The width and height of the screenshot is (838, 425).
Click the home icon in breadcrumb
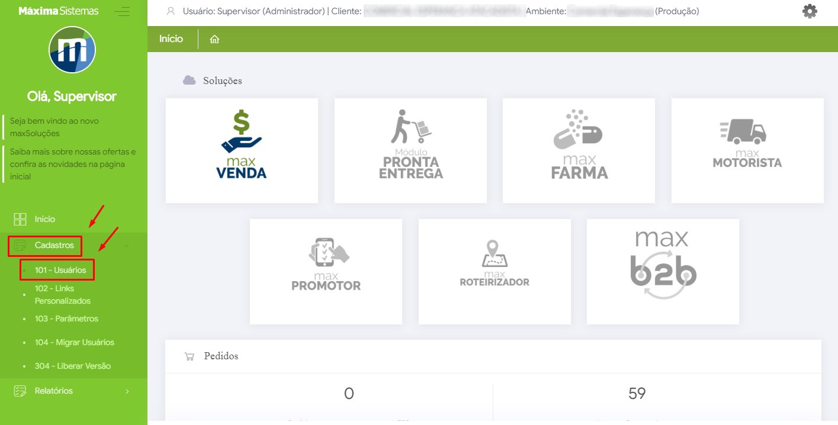pyautogui.click(x=214, y=39)
